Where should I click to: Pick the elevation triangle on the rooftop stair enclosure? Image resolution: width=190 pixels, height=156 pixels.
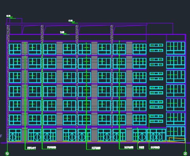11,17
